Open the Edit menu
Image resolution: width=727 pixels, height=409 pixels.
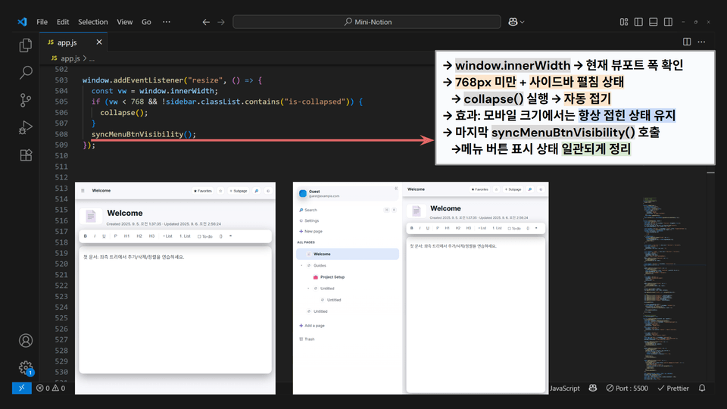(63, 22)
